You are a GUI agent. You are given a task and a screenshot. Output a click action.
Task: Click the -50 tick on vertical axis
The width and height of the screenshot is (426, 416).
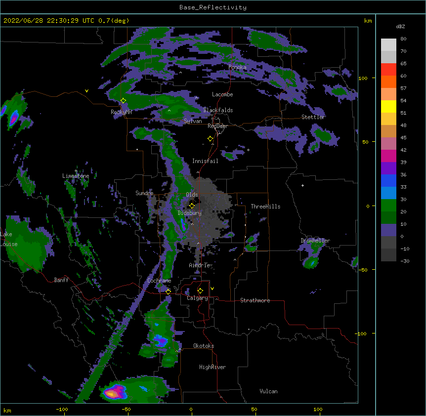click(x=363, y=270)
